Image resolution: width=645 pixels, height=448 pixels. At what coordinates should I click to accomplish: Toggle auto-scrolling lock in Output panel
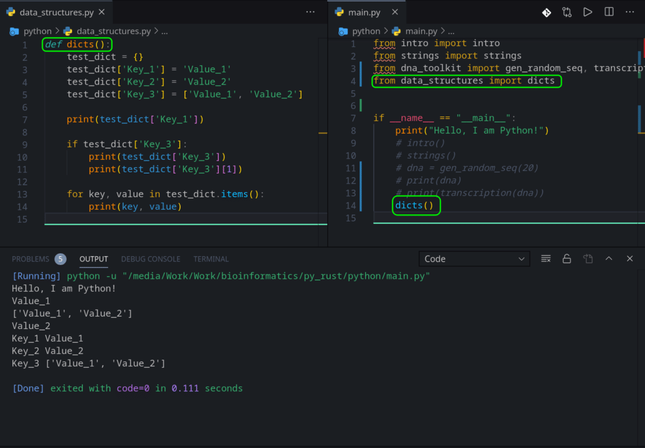click(x=567, y=259)
